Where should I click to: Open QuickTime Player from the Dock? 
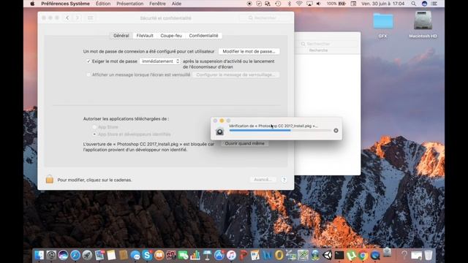tap(375, 255)
